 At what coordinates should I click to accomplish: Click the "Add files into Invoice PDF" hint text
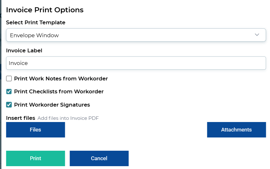68,118
